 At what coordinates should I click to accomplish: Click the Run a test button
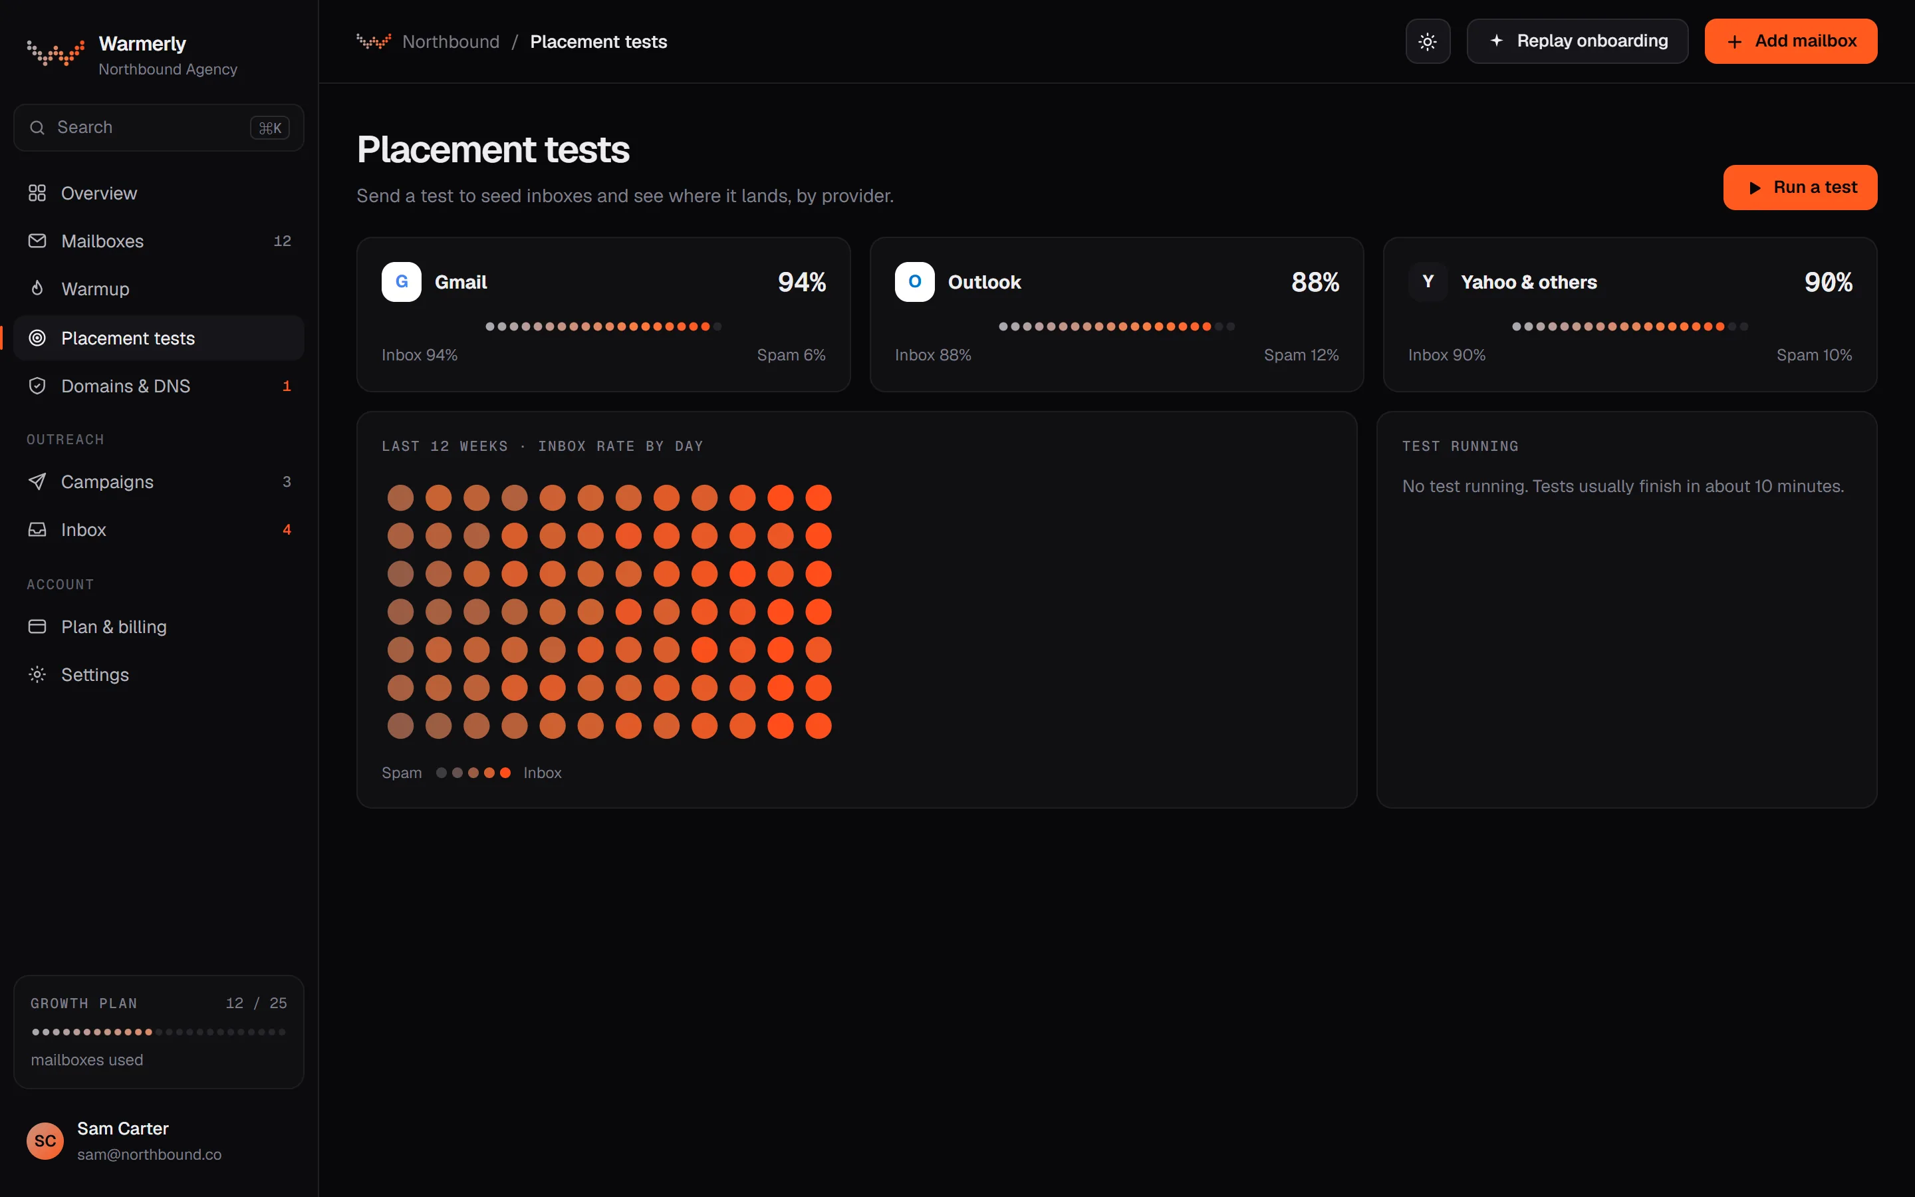click(x=1800, y=188)
